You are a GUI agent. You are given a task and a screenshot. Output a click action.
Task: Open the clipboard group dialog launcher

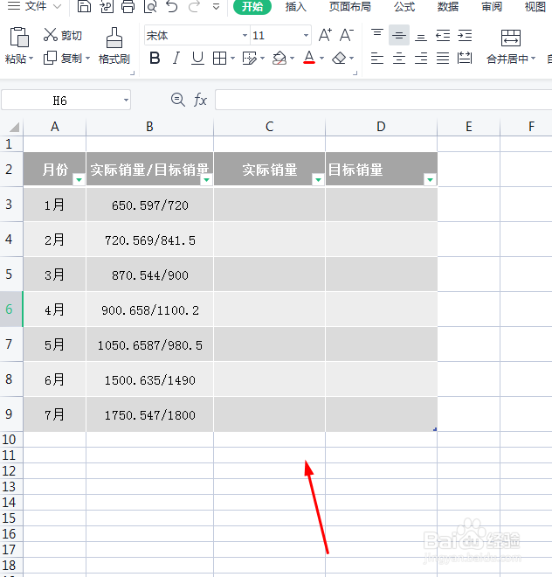tap(133, 73)
